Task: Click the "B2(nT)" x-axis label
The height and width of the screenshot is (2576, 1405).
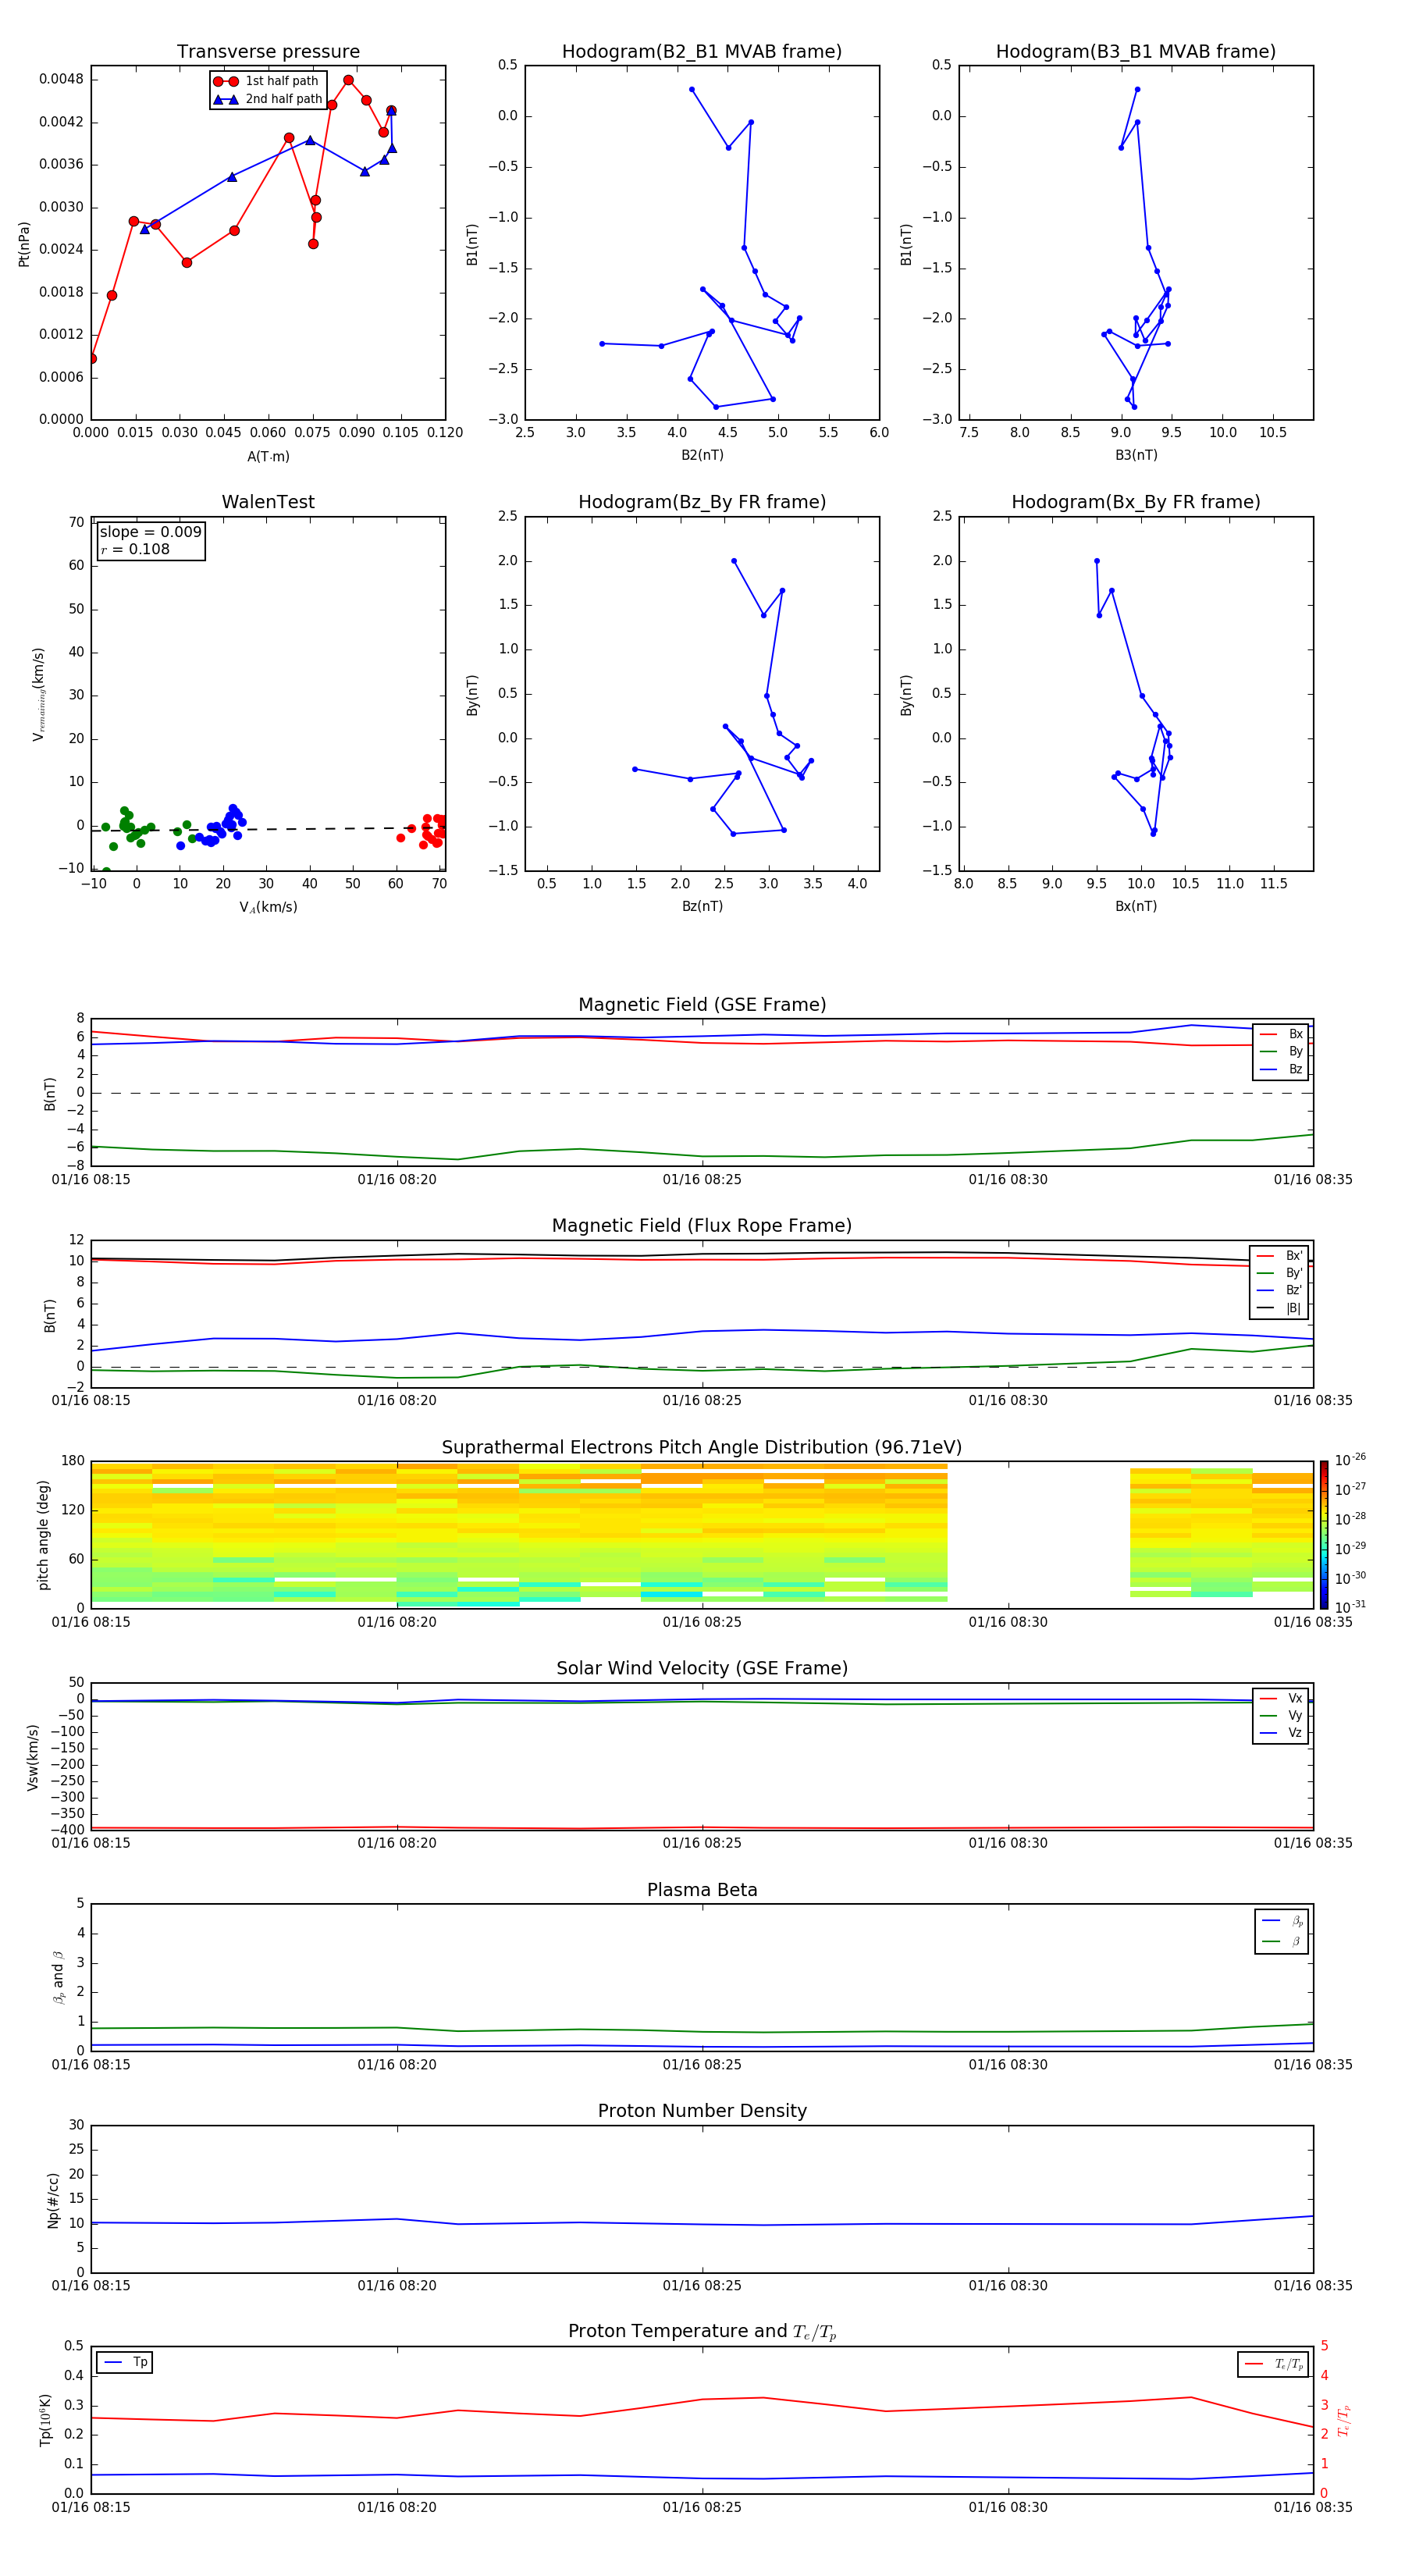Action: 702,455
